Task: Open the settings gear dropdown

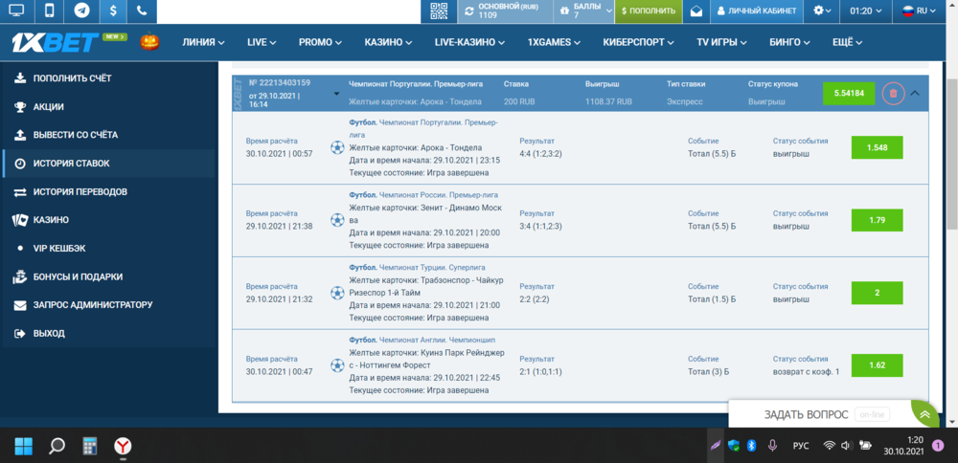Action: [x=822, y=11]
